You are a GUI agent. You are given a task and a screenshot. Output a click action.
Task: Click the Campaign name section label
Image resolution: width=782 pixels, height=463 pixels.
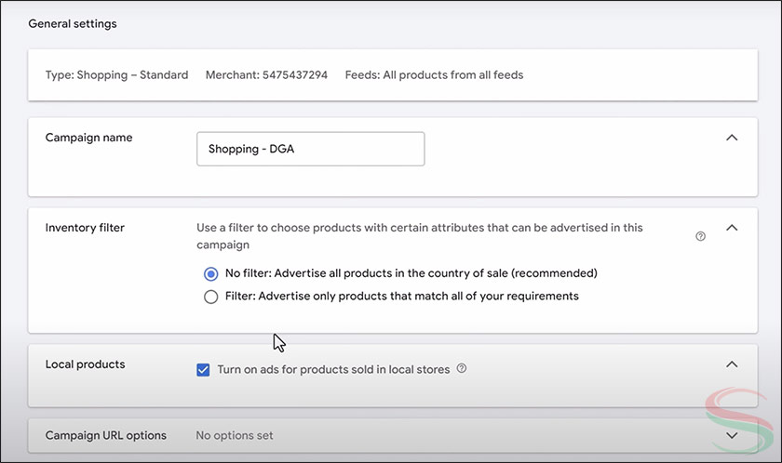[x=88, y=138]
